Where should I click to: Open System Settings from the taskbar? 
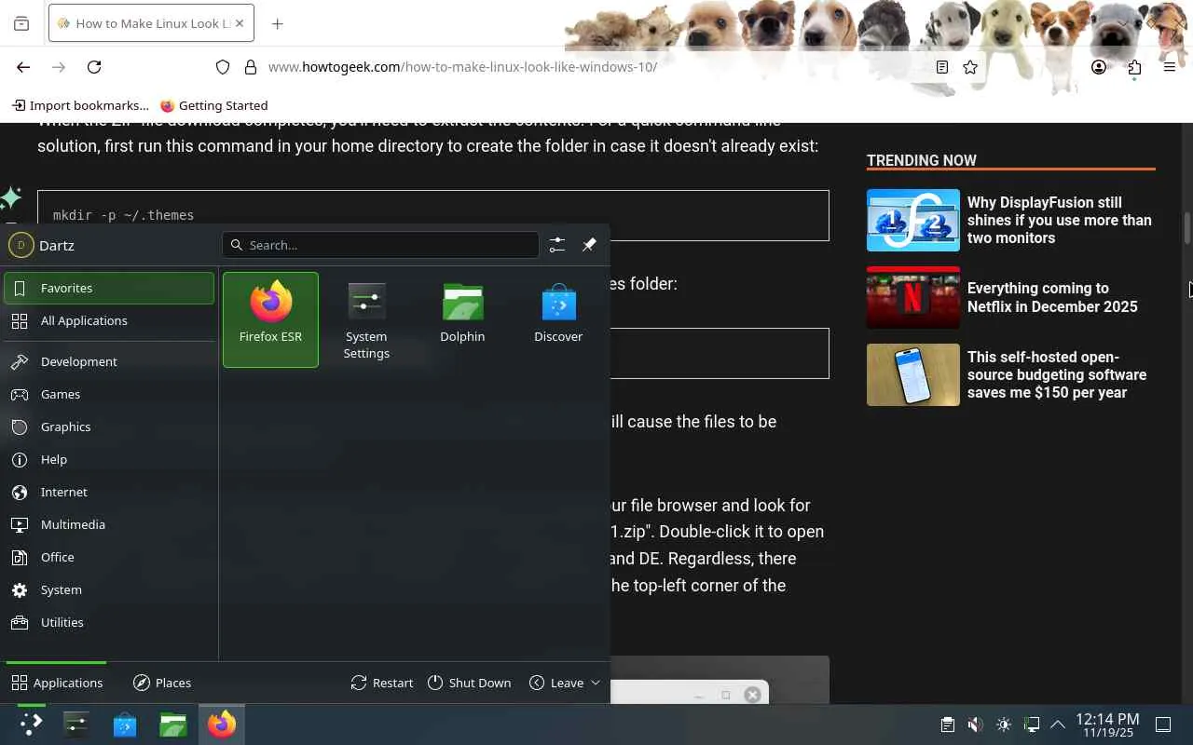point(76,725)
